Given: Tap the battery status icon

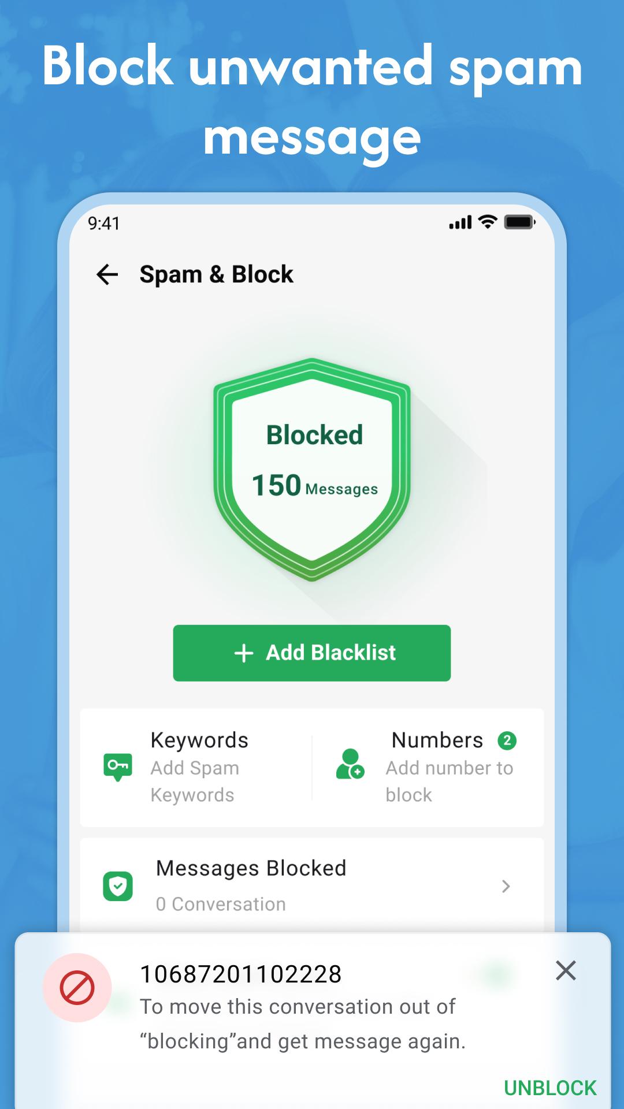Looking at the screenshot, I should (520, 222).
